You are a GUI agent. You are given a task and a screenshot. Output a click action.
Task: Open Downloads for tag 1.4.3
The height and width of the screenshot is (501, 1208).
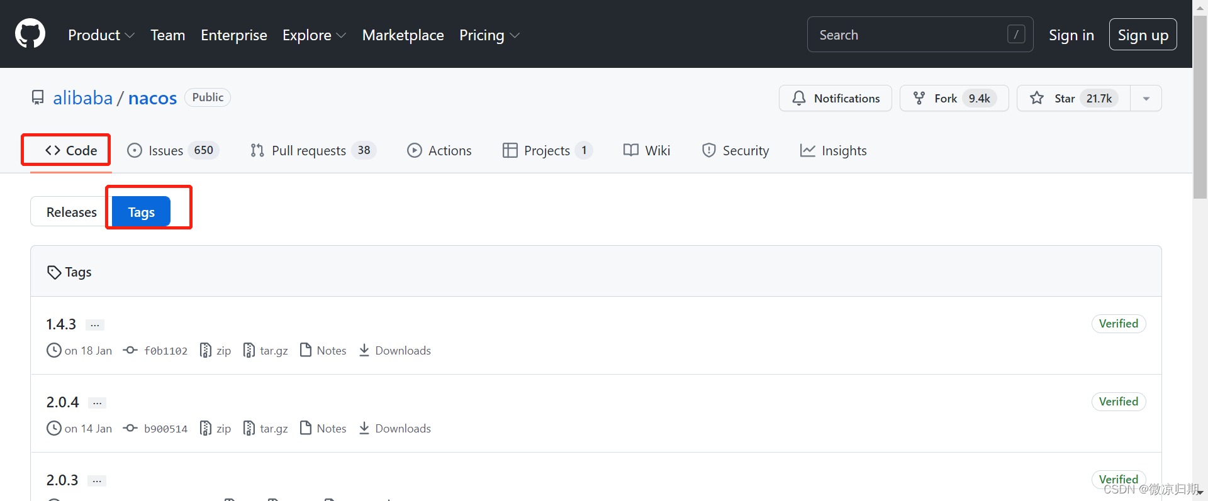click(395, 350)
